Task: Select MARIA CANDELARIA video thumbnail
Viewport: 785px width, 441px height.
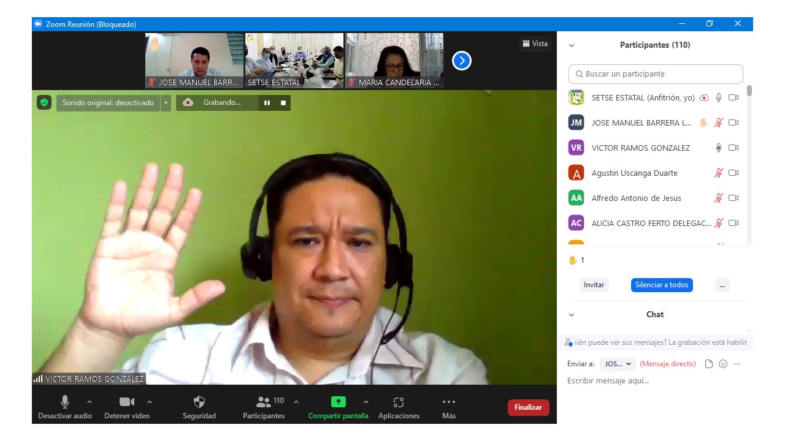Action: pos(394,61)
